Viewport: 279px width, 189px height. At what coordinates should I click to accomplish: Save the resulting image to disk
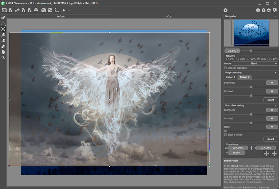tap(30, 10)
